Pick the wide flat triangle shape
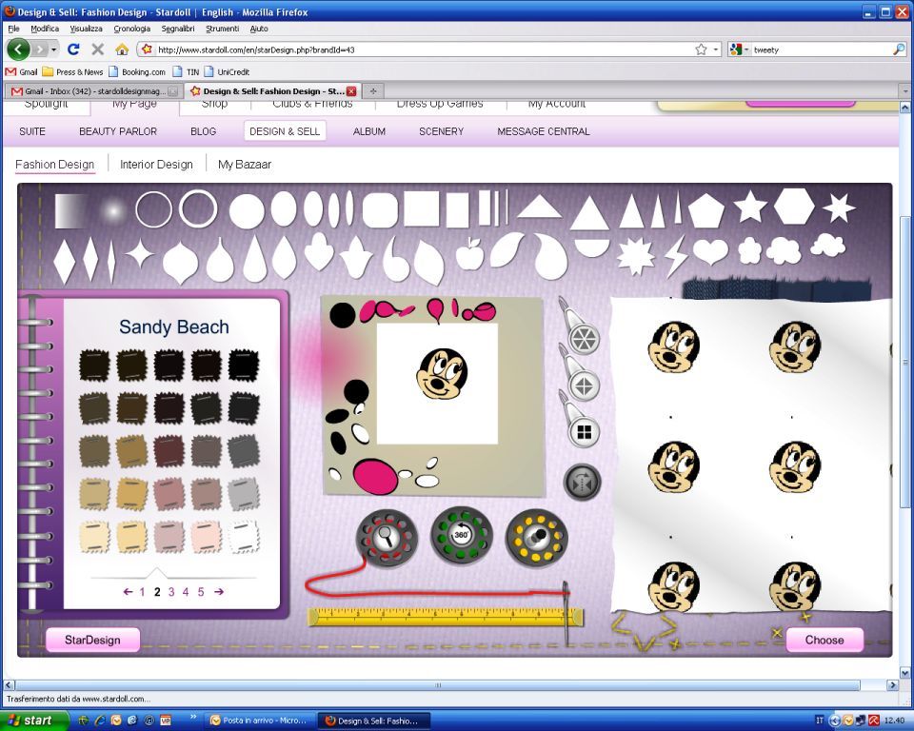 pyautogui.click(x=539, y=207)
